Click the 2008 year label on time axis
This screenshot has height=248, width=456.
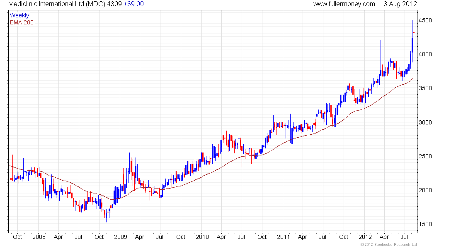39,237
